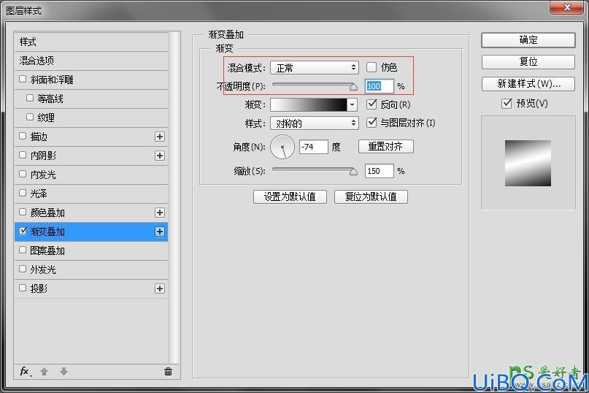Move effect down arrow icon
This screenshot has height=393, width=589.
pyautogui.click(x=63, y=372)
